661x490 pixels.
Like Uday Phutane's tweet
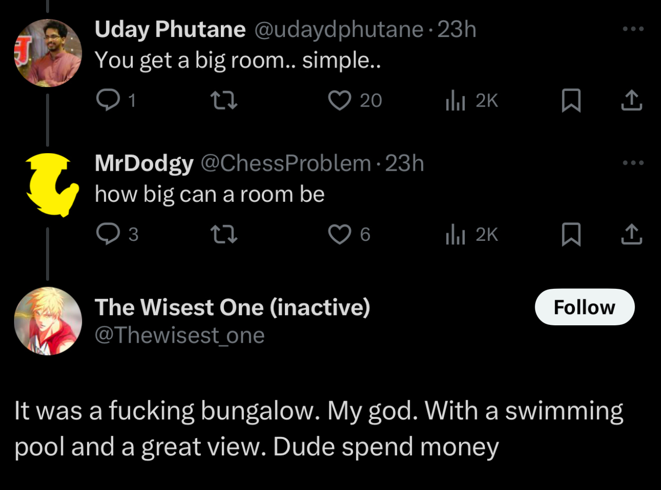(340, 101)
